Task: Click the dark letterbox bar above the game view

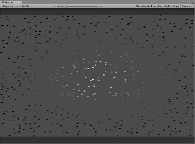Action: click(97, 11)
